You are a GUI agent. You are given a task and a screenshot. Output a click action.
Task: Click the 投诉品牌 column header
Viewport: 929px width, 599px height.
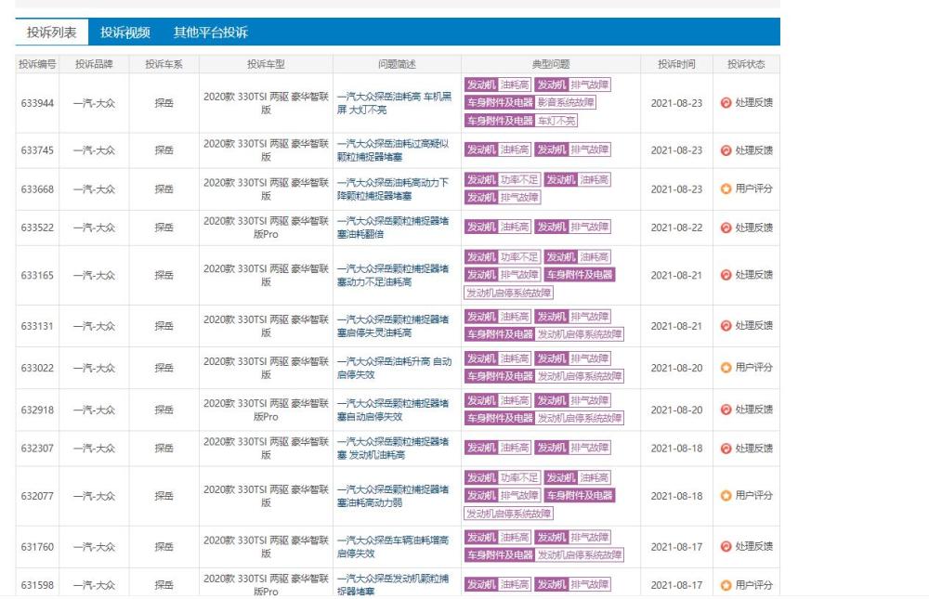click(x=94, y=64)
